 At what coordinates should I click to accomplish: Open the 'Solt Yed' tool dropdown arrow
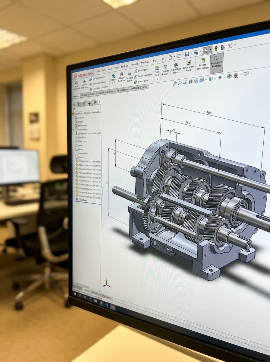[x=157, y=80]
